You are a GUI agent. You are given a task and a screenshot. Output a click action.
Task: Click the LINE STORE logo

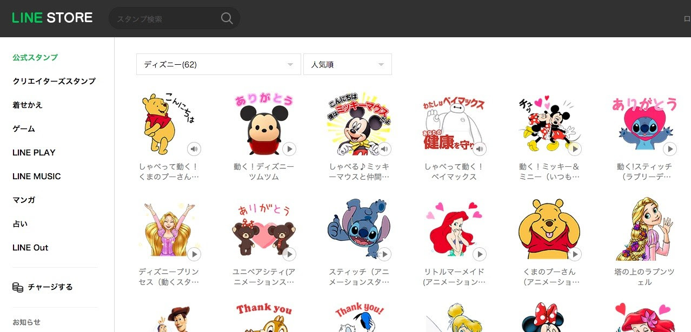(x=52, y=17)
